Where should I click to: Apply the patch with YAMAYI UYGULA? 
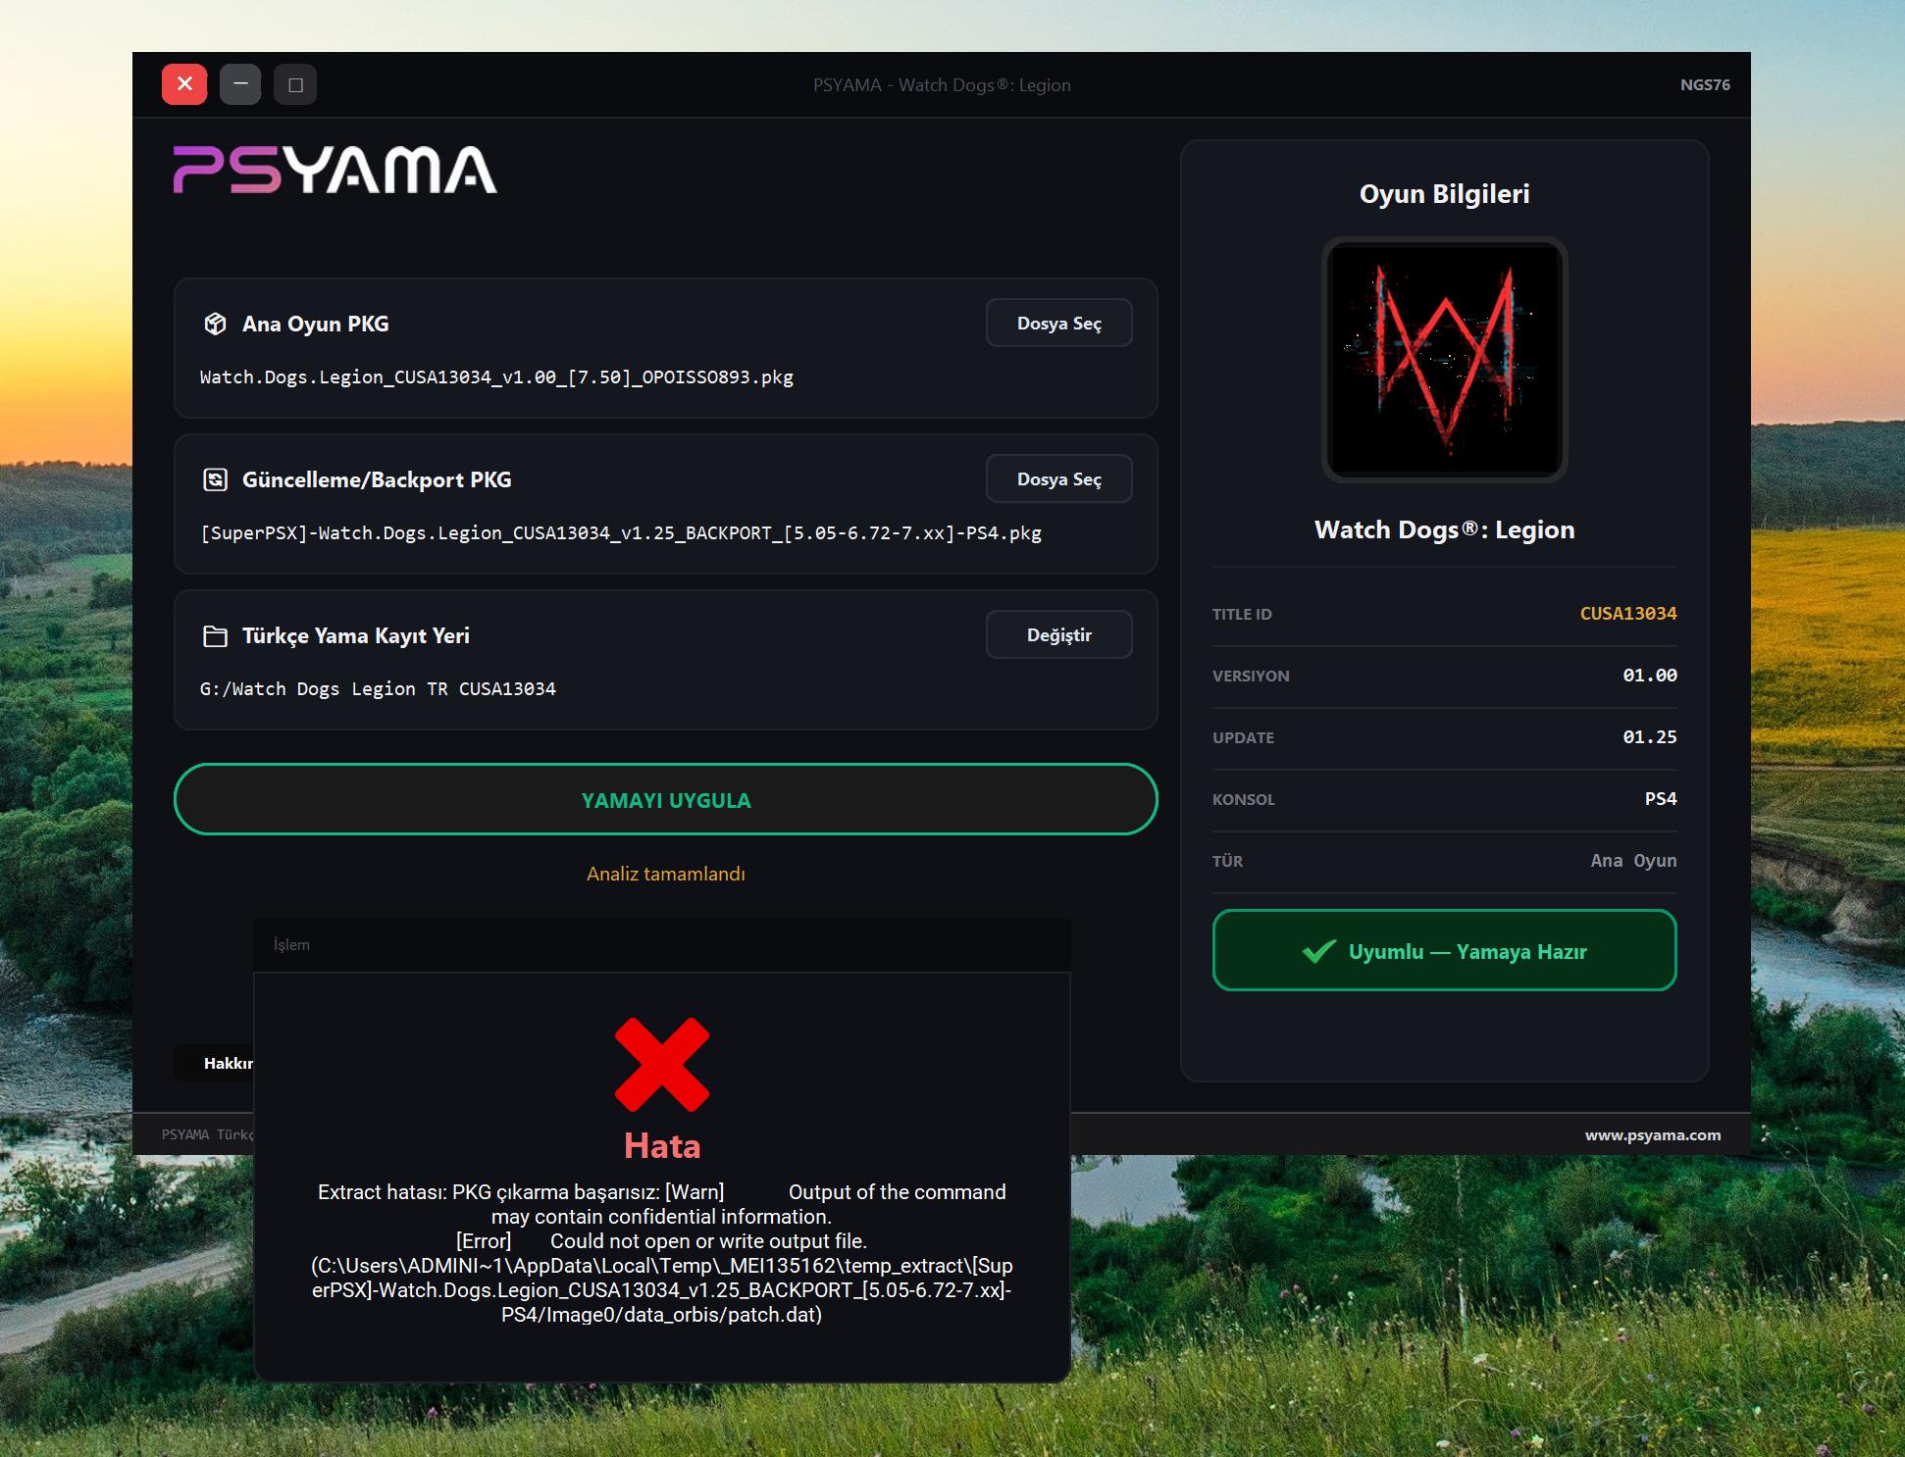(666, 800)
